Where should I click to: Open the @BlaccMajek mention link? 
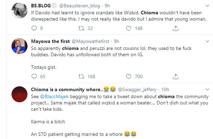click(54, 96)
